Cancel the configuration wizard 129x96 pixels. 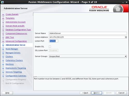point(121,93)
